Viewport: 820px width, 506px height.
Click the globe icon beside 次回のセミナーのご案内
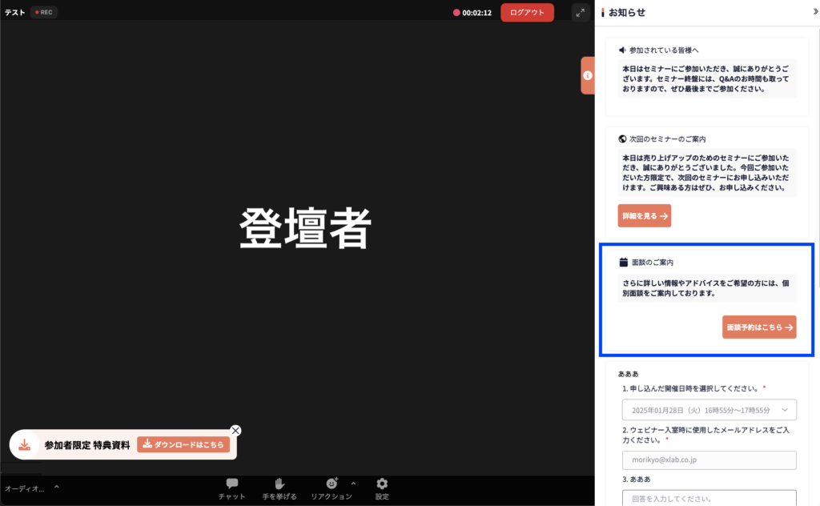[x=623, y=139]
